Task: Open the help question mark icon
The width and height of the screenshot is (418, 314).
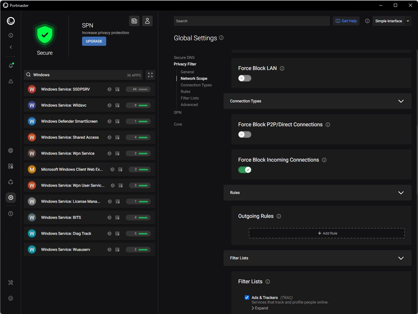Action: pos(11,214)
